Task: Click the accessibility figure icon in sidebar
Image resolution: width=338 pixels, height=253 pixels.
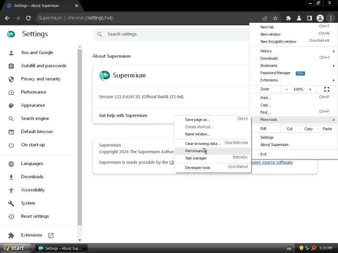Action: click(x=11, y=190)
